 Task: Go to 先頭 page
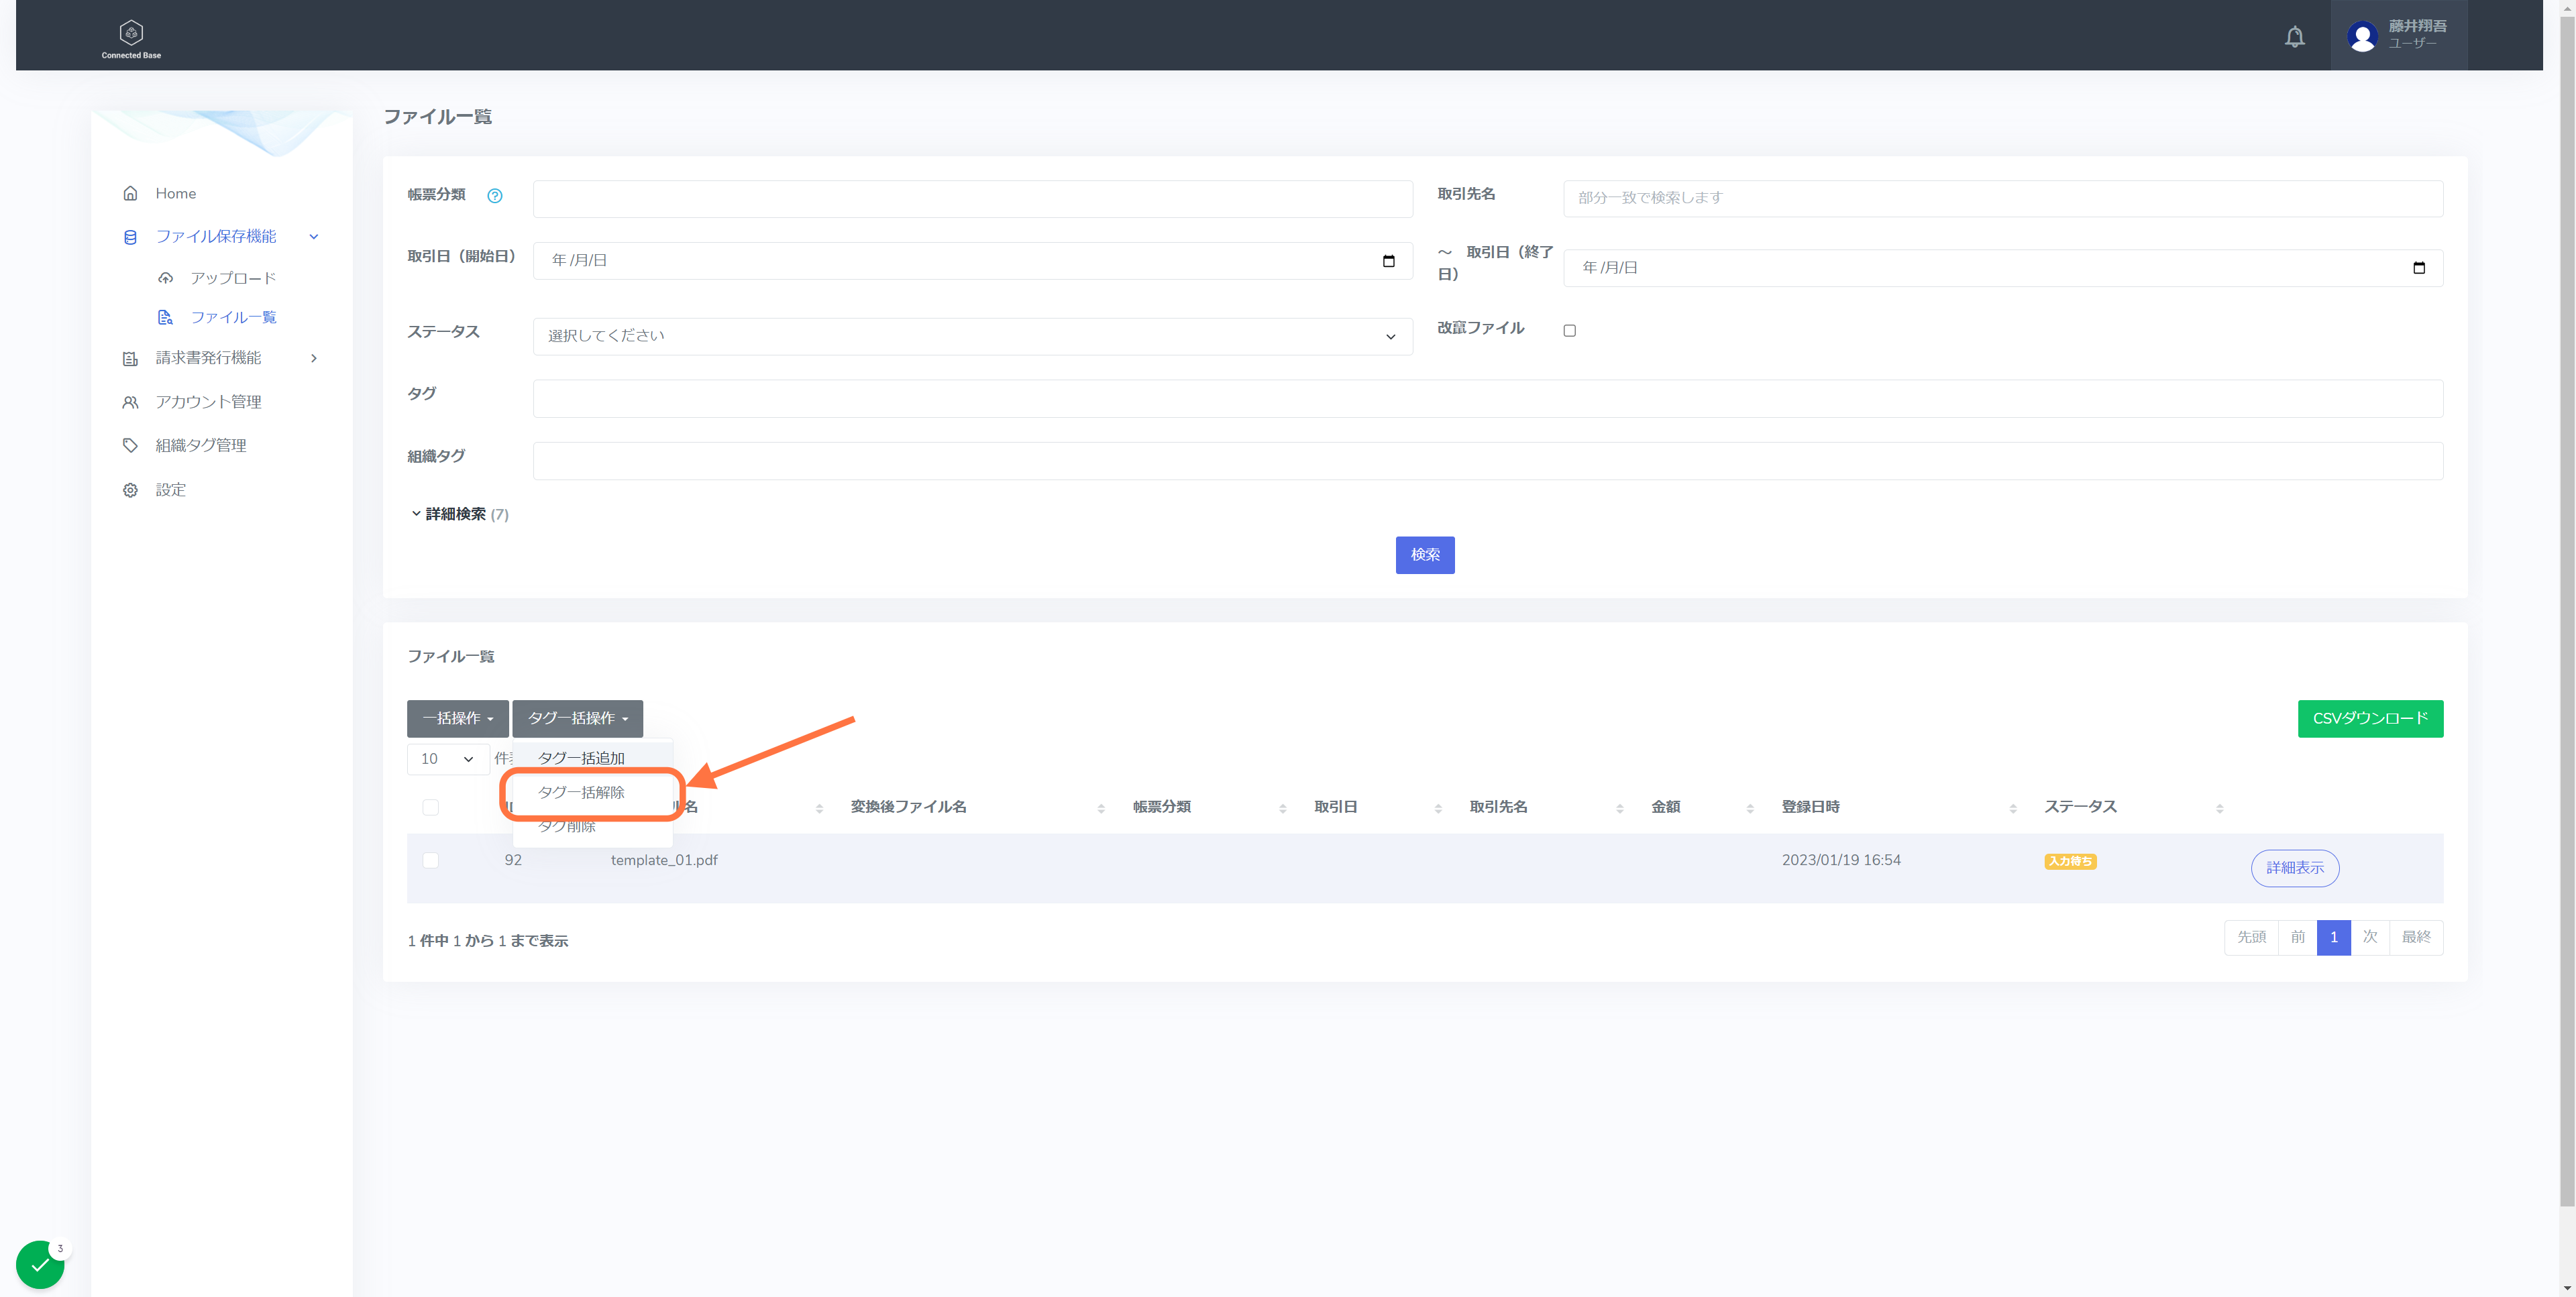pyautogui.click(x=2251, y=937)
